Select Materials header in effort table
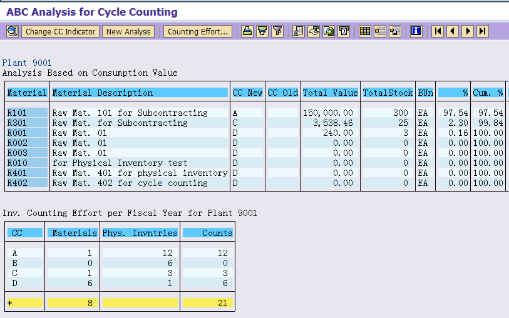The image size is (509, 318). pyautogui.click(x=73, y=233)
